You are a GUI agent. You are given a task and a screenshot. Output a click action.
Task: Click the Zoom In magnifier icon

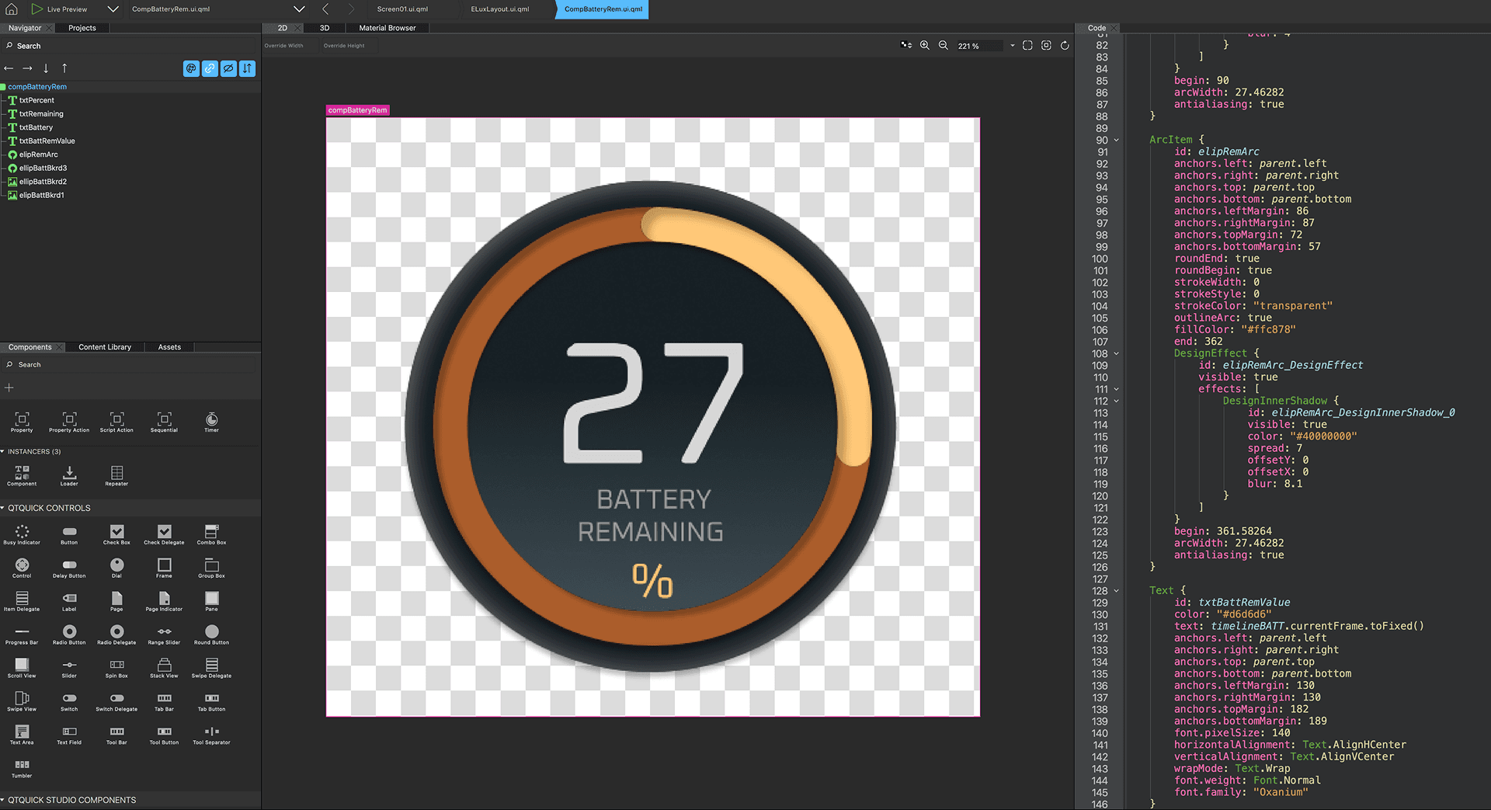924,45
